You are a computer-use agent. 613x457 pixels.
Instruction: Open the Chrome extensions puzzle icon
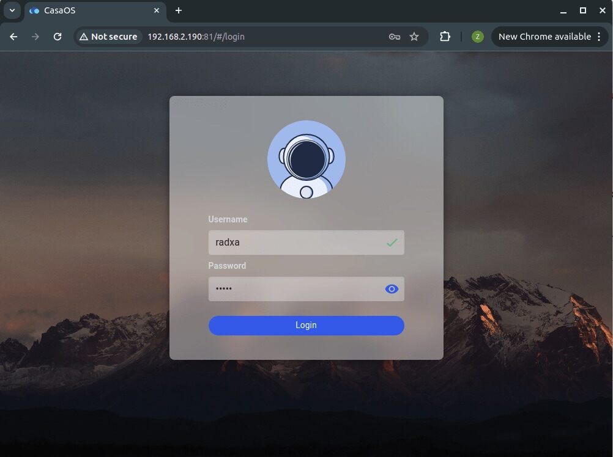[x=445, y=37]
